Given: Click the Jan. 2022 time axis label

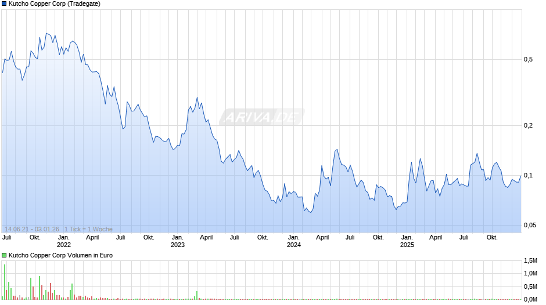Looking at the screenshot, I should click(x=64, y=241).
